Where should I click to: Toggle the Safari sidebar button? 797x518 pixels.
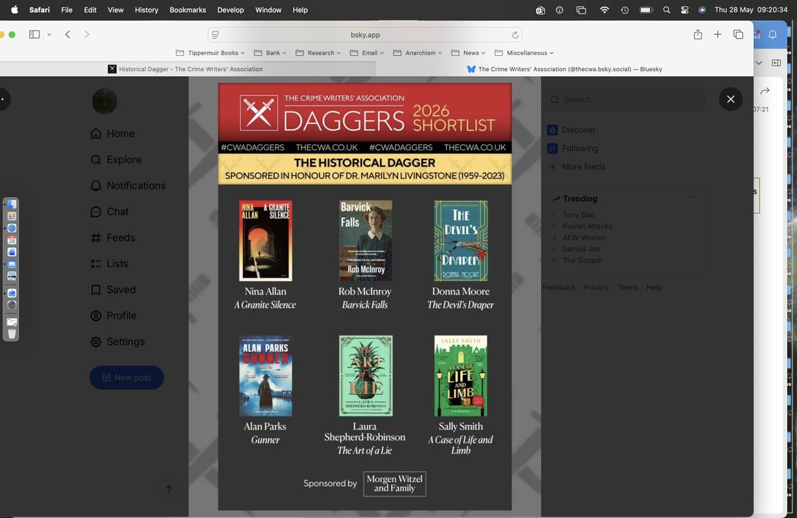(35, 35)
